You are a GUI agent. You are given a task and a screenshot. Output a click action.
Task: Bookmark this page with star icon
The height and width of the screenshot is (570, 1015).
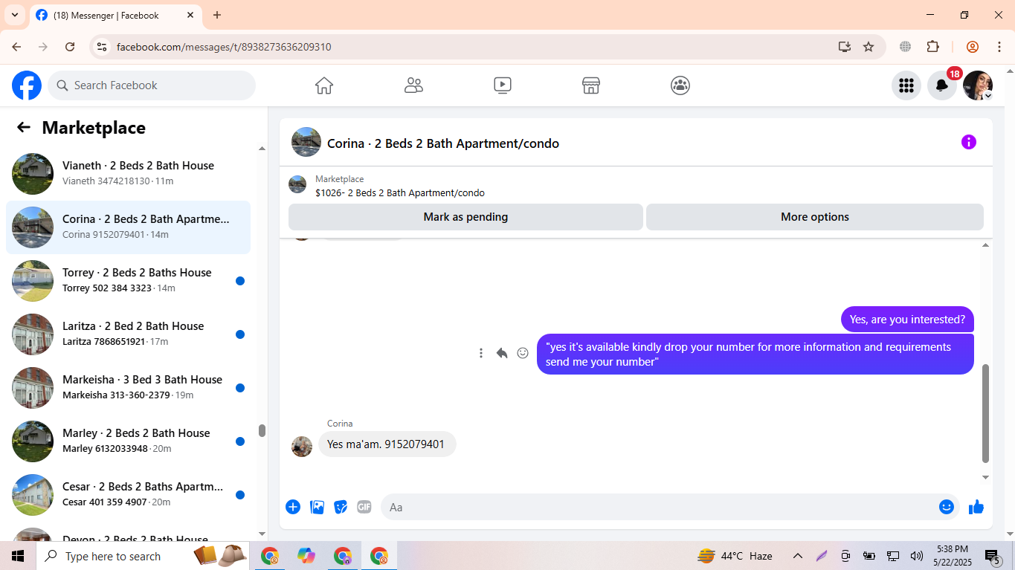[869, 47]
